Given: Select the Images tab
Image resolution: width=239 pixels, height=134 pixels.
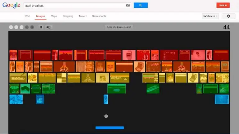Looking at the screenshot, I should [x=40, y=16].
